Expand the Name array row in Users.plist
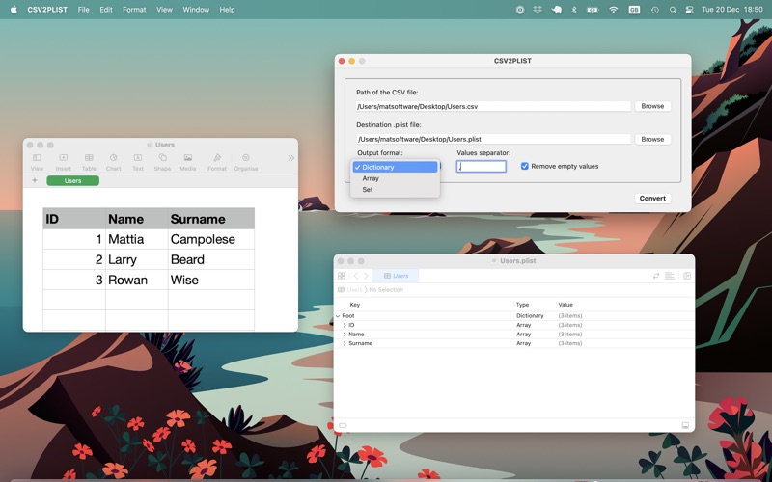772x482 pixels. pyautogui.click(x=345, y=335)
